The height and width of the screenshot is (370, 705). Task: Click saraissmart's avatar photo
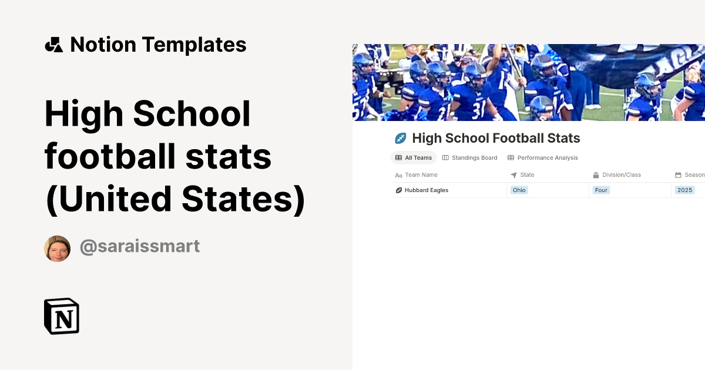(57, 248)
